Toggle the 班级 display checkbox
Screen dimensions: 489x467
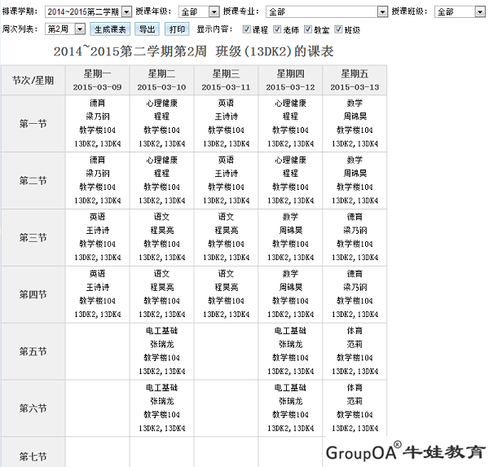pyautogui.click(x=338, y=29)
